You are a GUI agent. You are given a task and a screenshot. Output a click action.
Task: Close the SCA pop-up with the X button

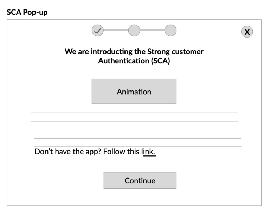point(247,32)
